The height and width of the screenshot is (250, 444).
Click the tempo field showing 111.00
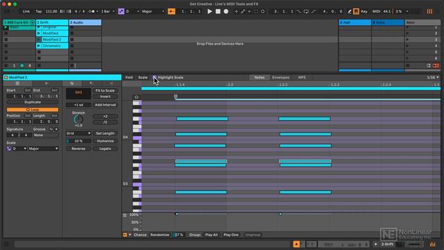click(x=51, y=11)
